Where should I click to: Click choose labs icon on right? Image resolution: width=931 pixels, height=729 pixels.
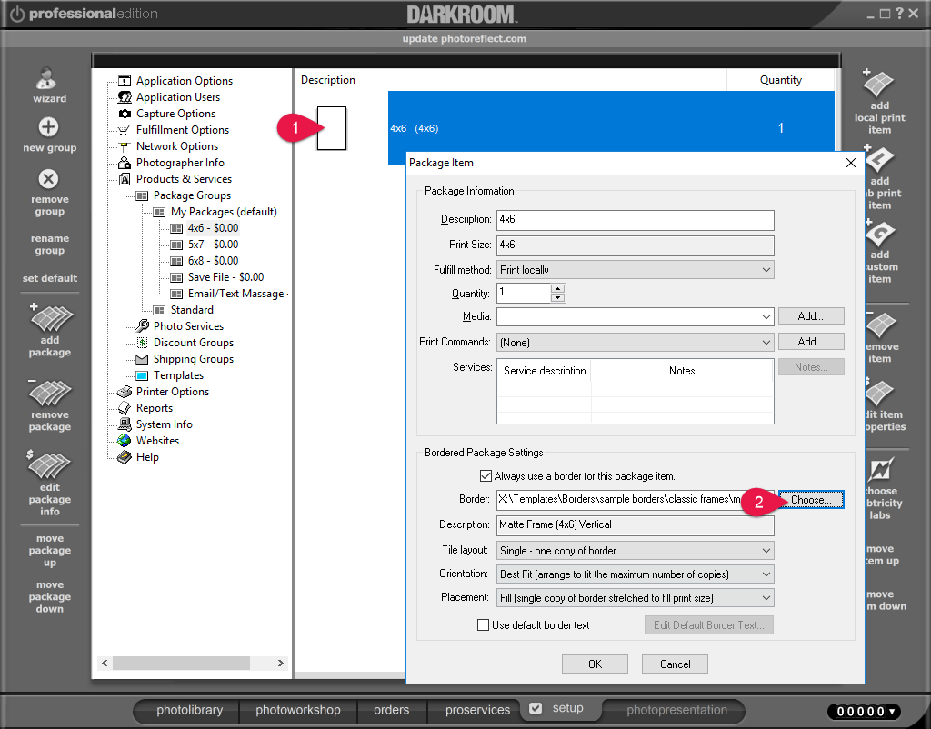tap(881, 470)
